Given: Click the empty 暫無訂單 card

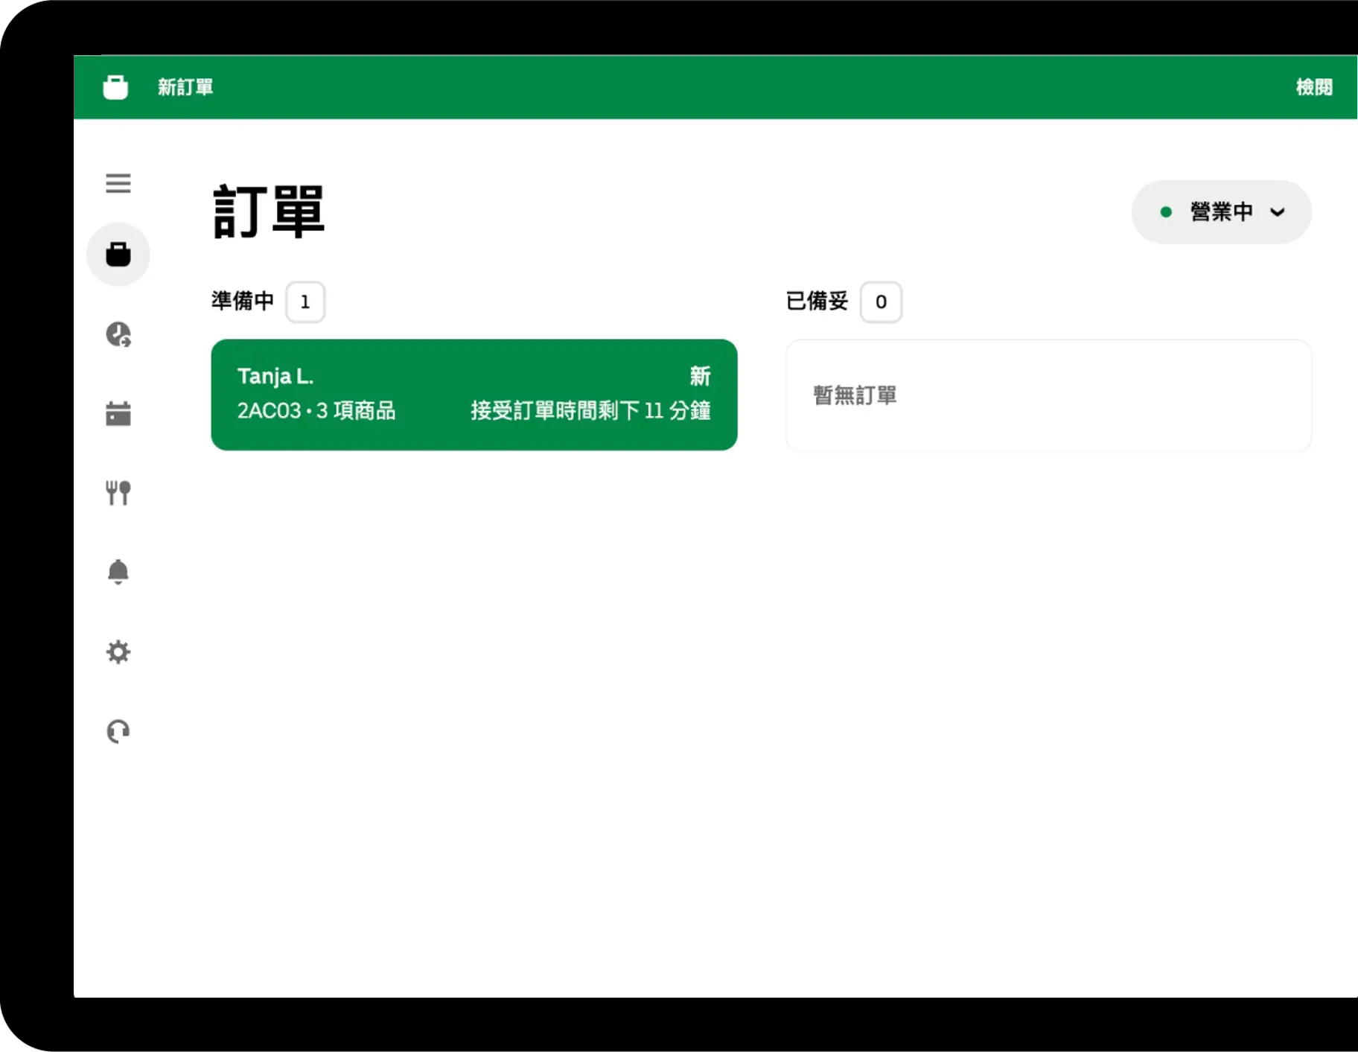Looking at the screenshot, I should [x=1048, y=395].
